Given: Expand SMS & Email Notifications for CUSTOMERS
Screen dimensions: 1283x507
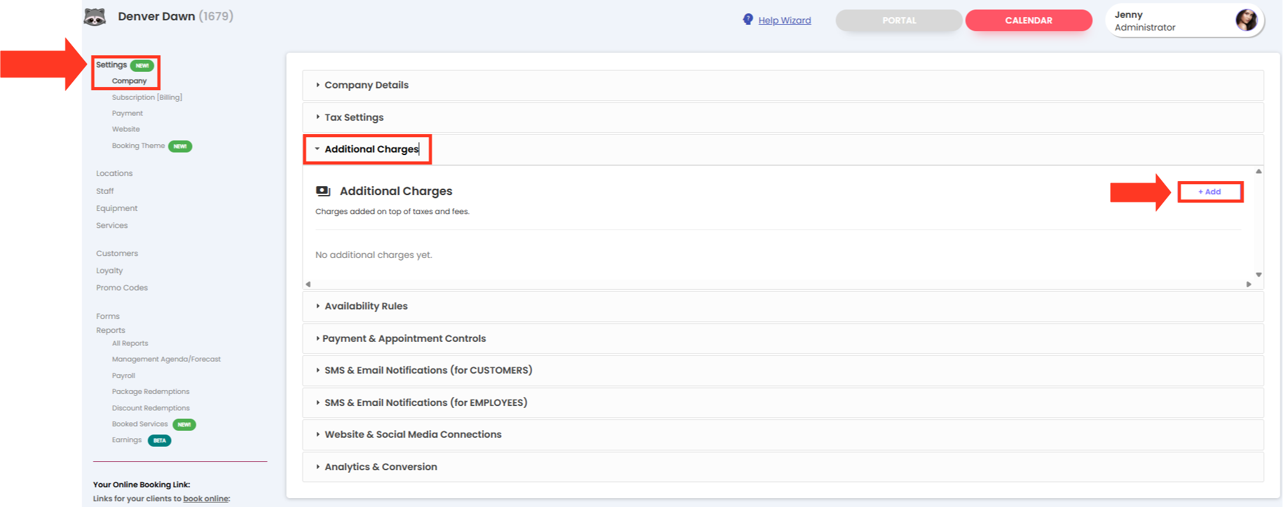Looking at the screenshot, I should point(783,370).
